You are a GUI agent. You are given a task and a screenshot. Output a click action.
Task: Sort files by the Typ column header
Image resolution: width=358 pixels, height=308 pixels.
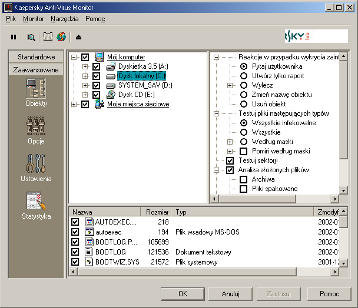click(243, 212)
